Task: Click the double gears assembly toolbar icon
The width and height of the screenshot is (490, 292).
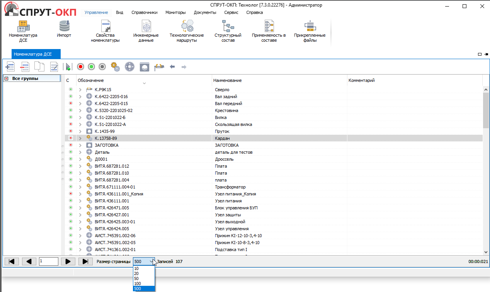Action: 115,67
